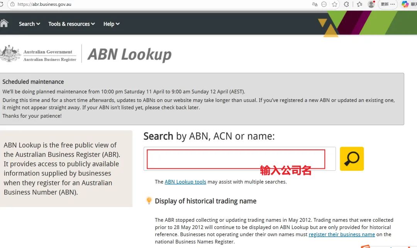Click the Australian Government coat of arms logo
417x248 pixels.
point(10,53)
